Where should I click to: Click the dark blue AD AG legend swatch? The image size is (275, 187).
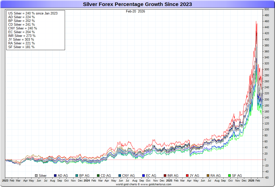[x=55, y=176]
